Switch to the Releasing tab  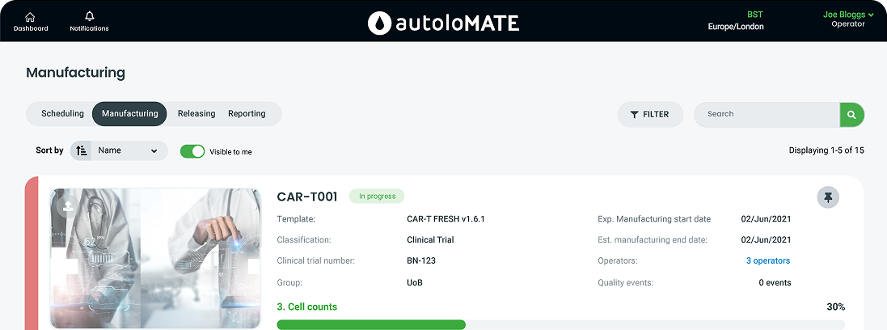pyautogui.click(x=196, y=114)
